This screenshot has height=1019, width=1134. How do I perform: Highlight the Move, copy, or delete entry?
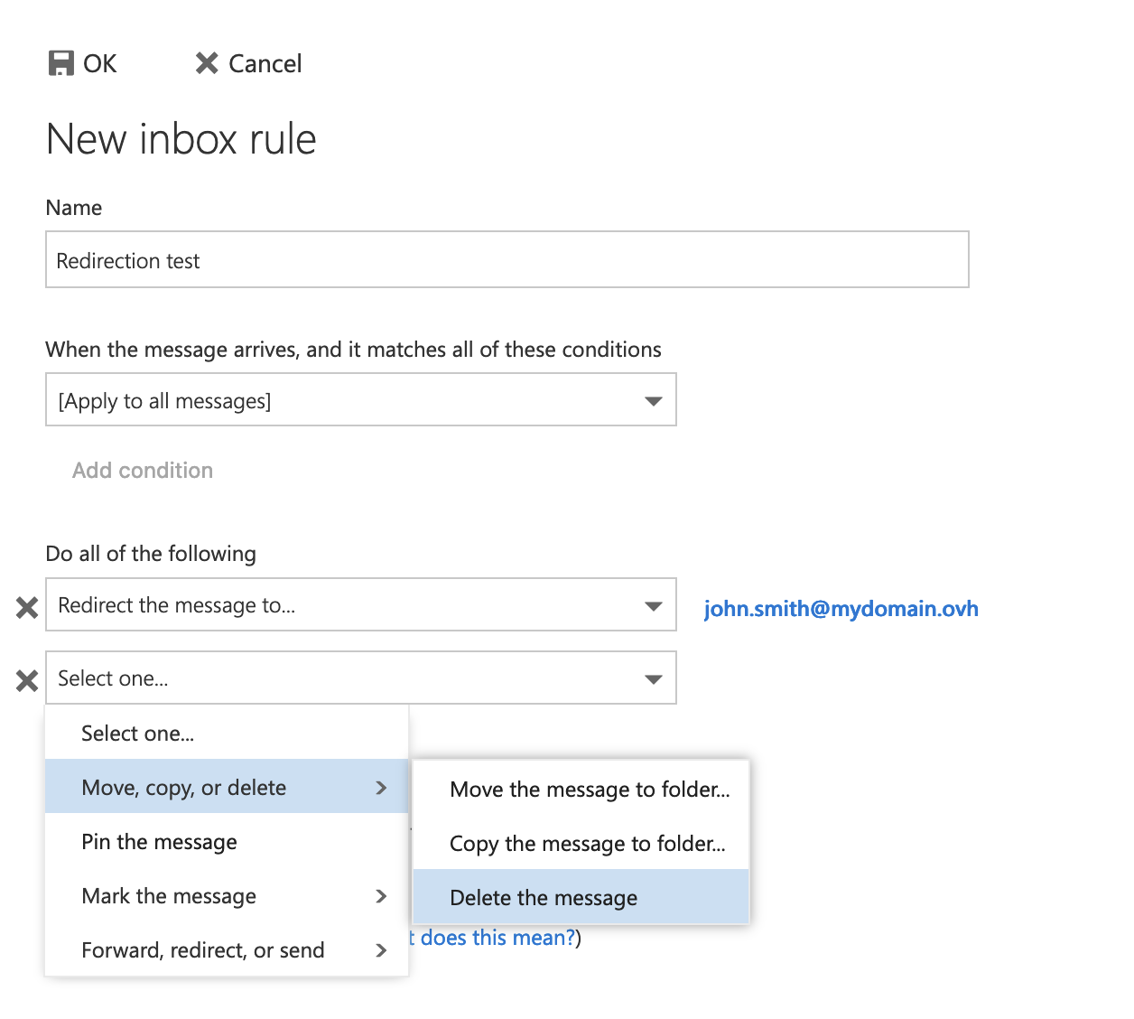click(x=184, y=787)
